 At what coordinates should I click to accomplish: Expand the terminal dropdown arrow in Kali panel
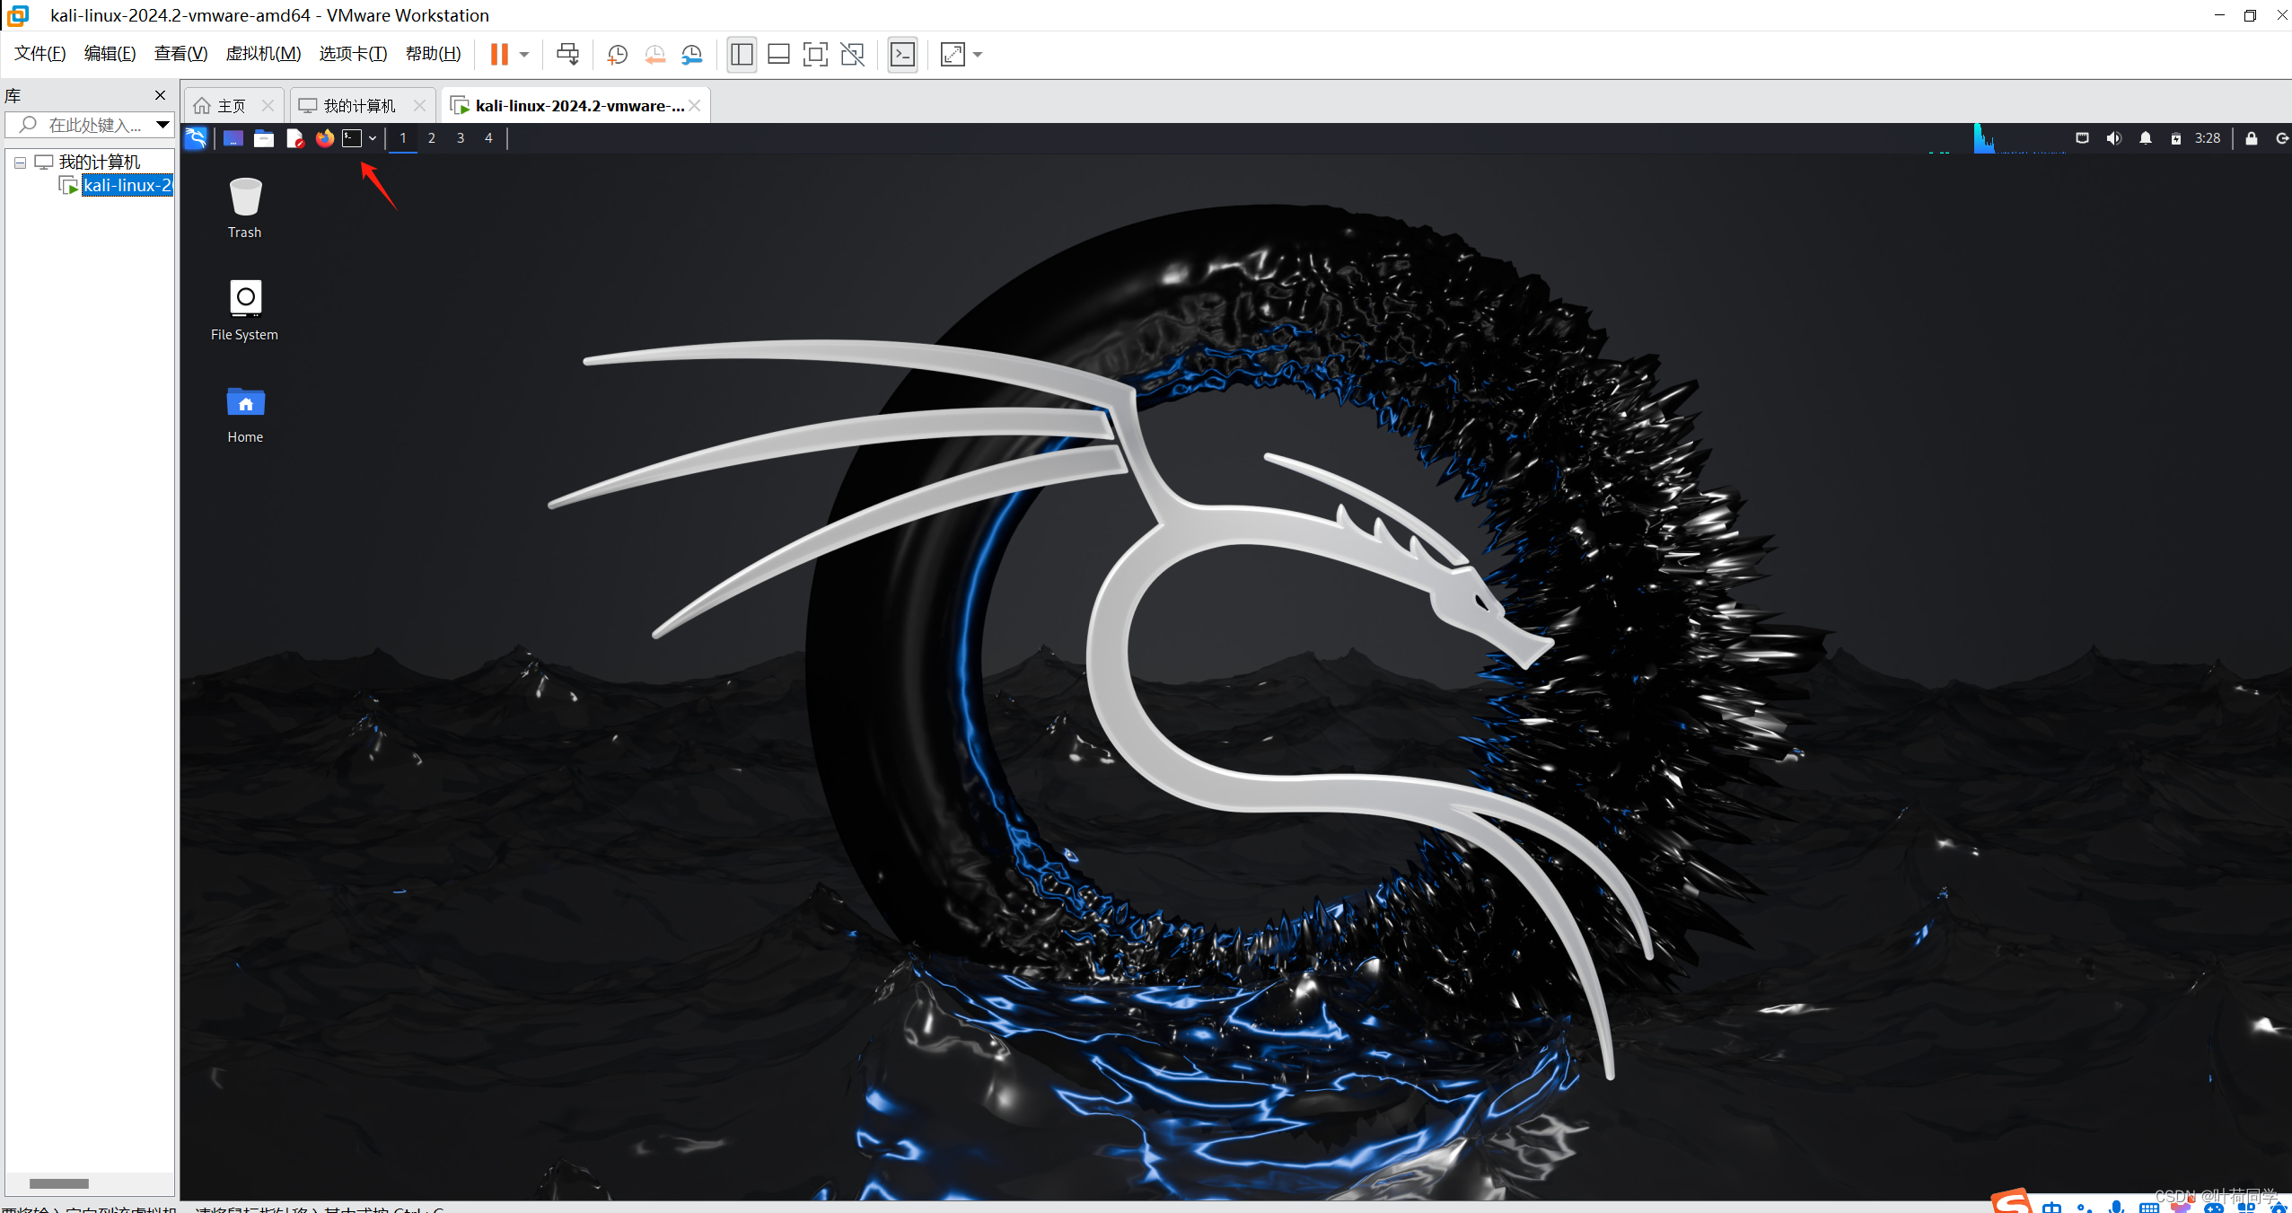pyautogui.click(x=373, y=138)
